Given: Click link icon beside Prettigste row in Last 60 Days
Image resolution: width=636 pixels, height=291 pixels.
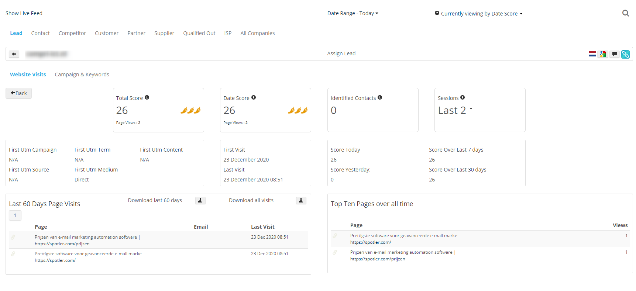Looking at the screenshot, I should point(13,254).
